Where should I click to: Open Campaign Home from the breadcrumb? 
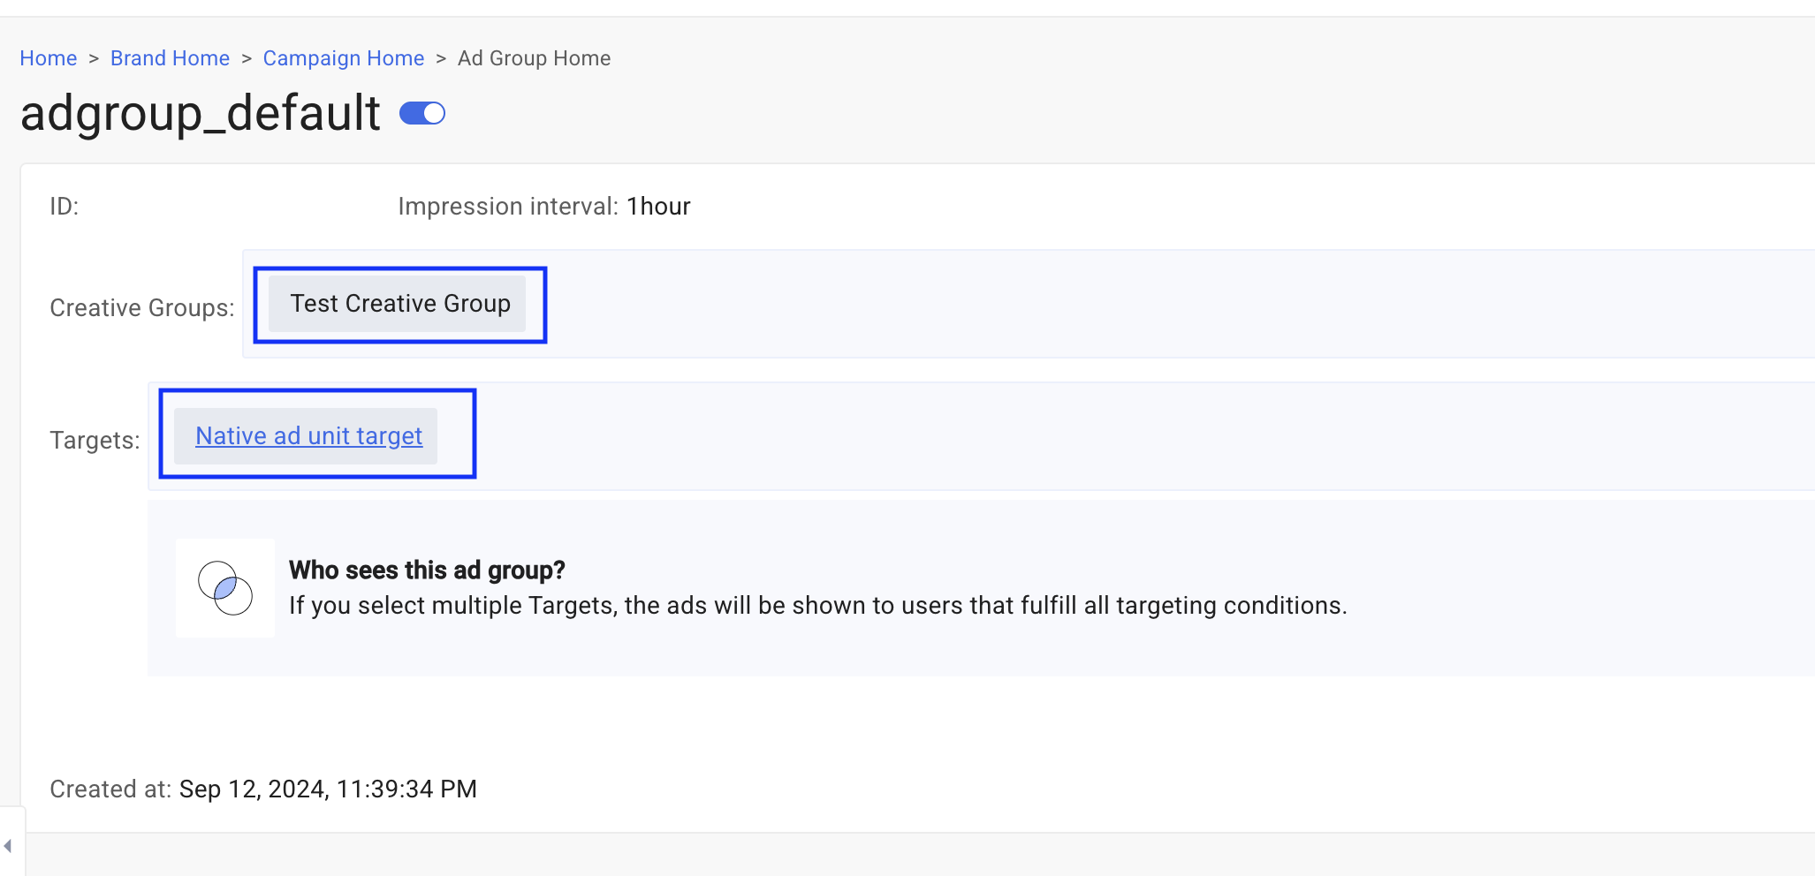[x=343, y=58]
